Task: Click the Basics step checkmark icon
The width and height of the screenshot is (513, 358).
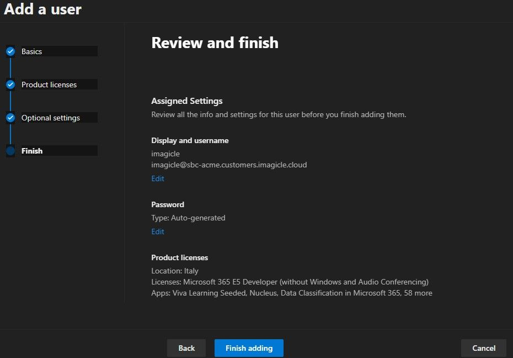Action: pyautogui.click(x=10, y=51)
